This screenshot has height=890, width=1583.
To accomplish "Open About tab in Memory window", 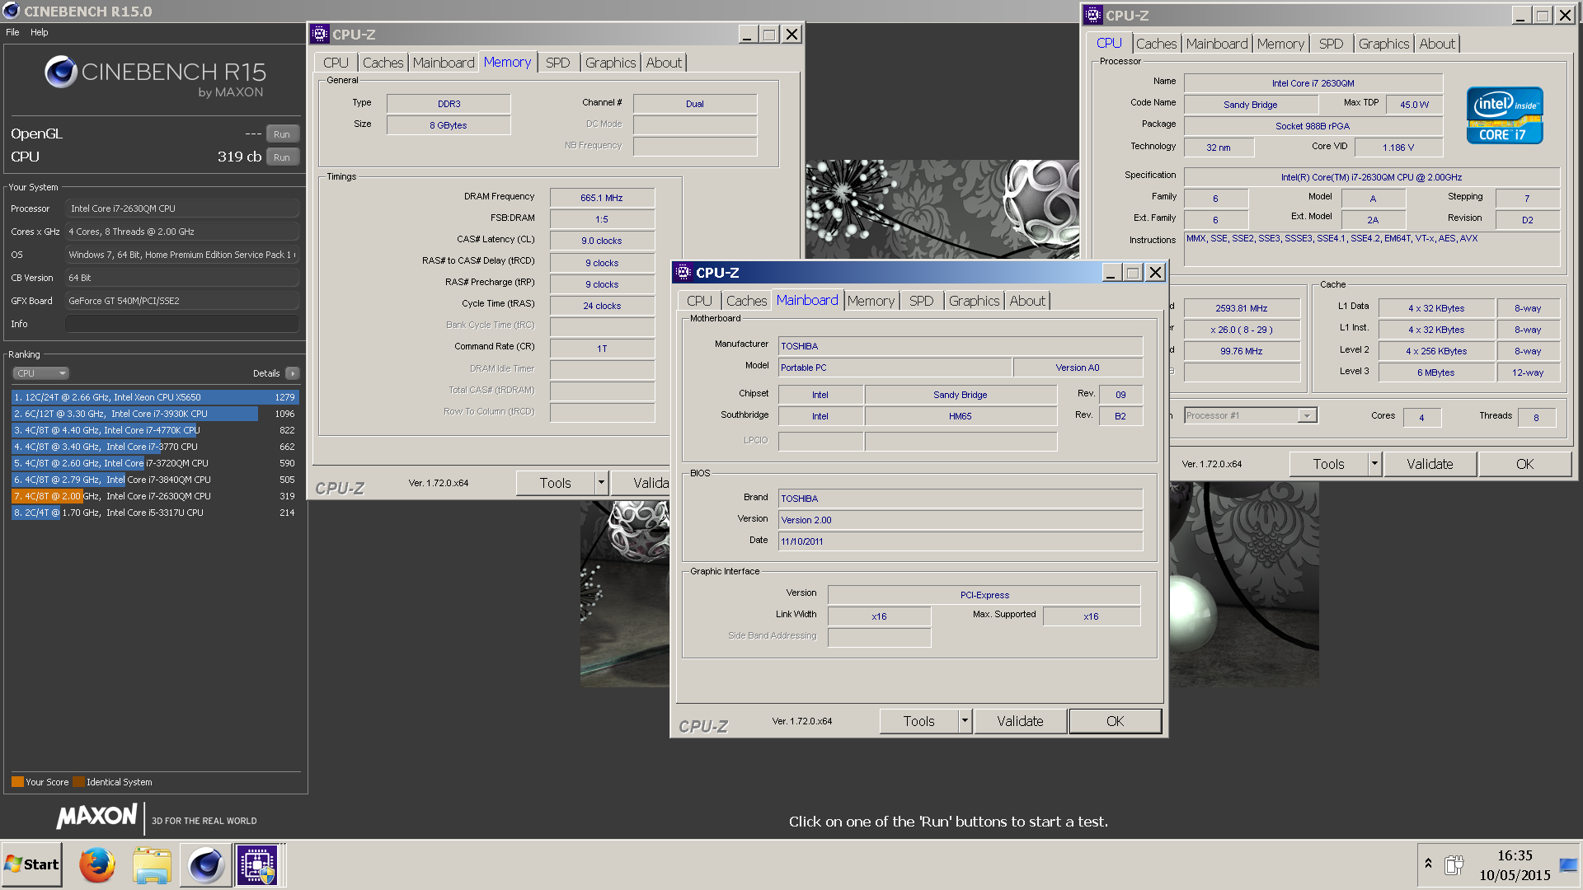I will point(664,63).
